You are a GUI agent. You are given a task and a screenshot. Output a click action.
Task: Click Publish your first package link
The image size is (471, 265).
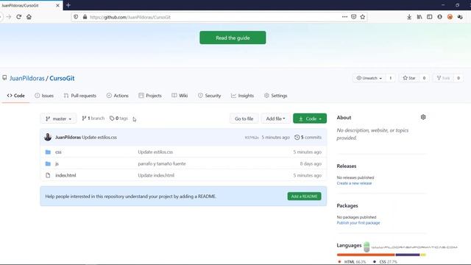tap(358, 223)
